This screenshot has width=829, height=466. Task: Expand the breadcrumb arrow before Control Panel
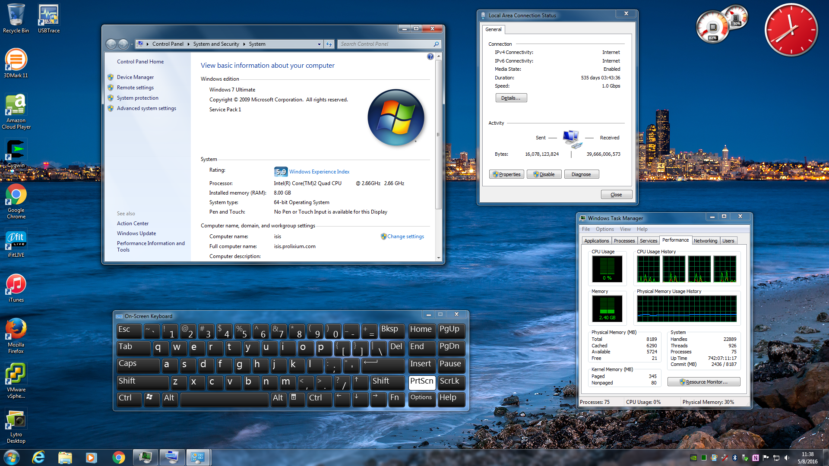pos(147,44)
